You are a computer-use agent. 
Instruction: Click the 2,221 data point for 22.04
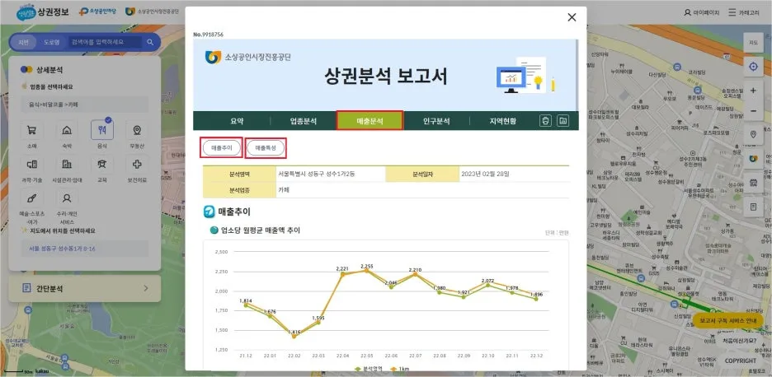click(x=342, y=274)
